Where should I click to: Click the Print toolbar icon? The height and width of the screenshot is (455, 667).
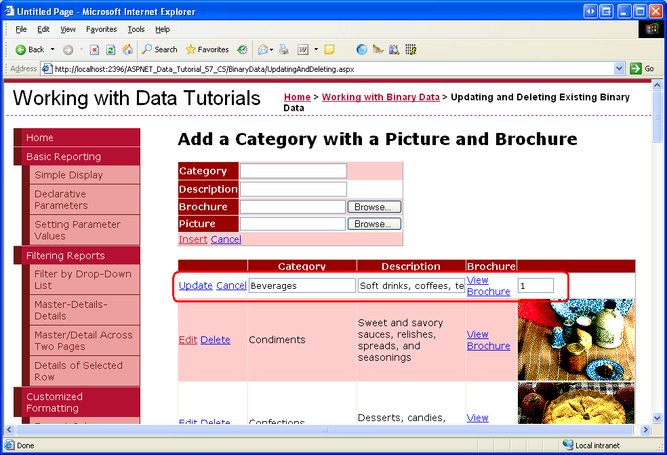tap(285, 50)
